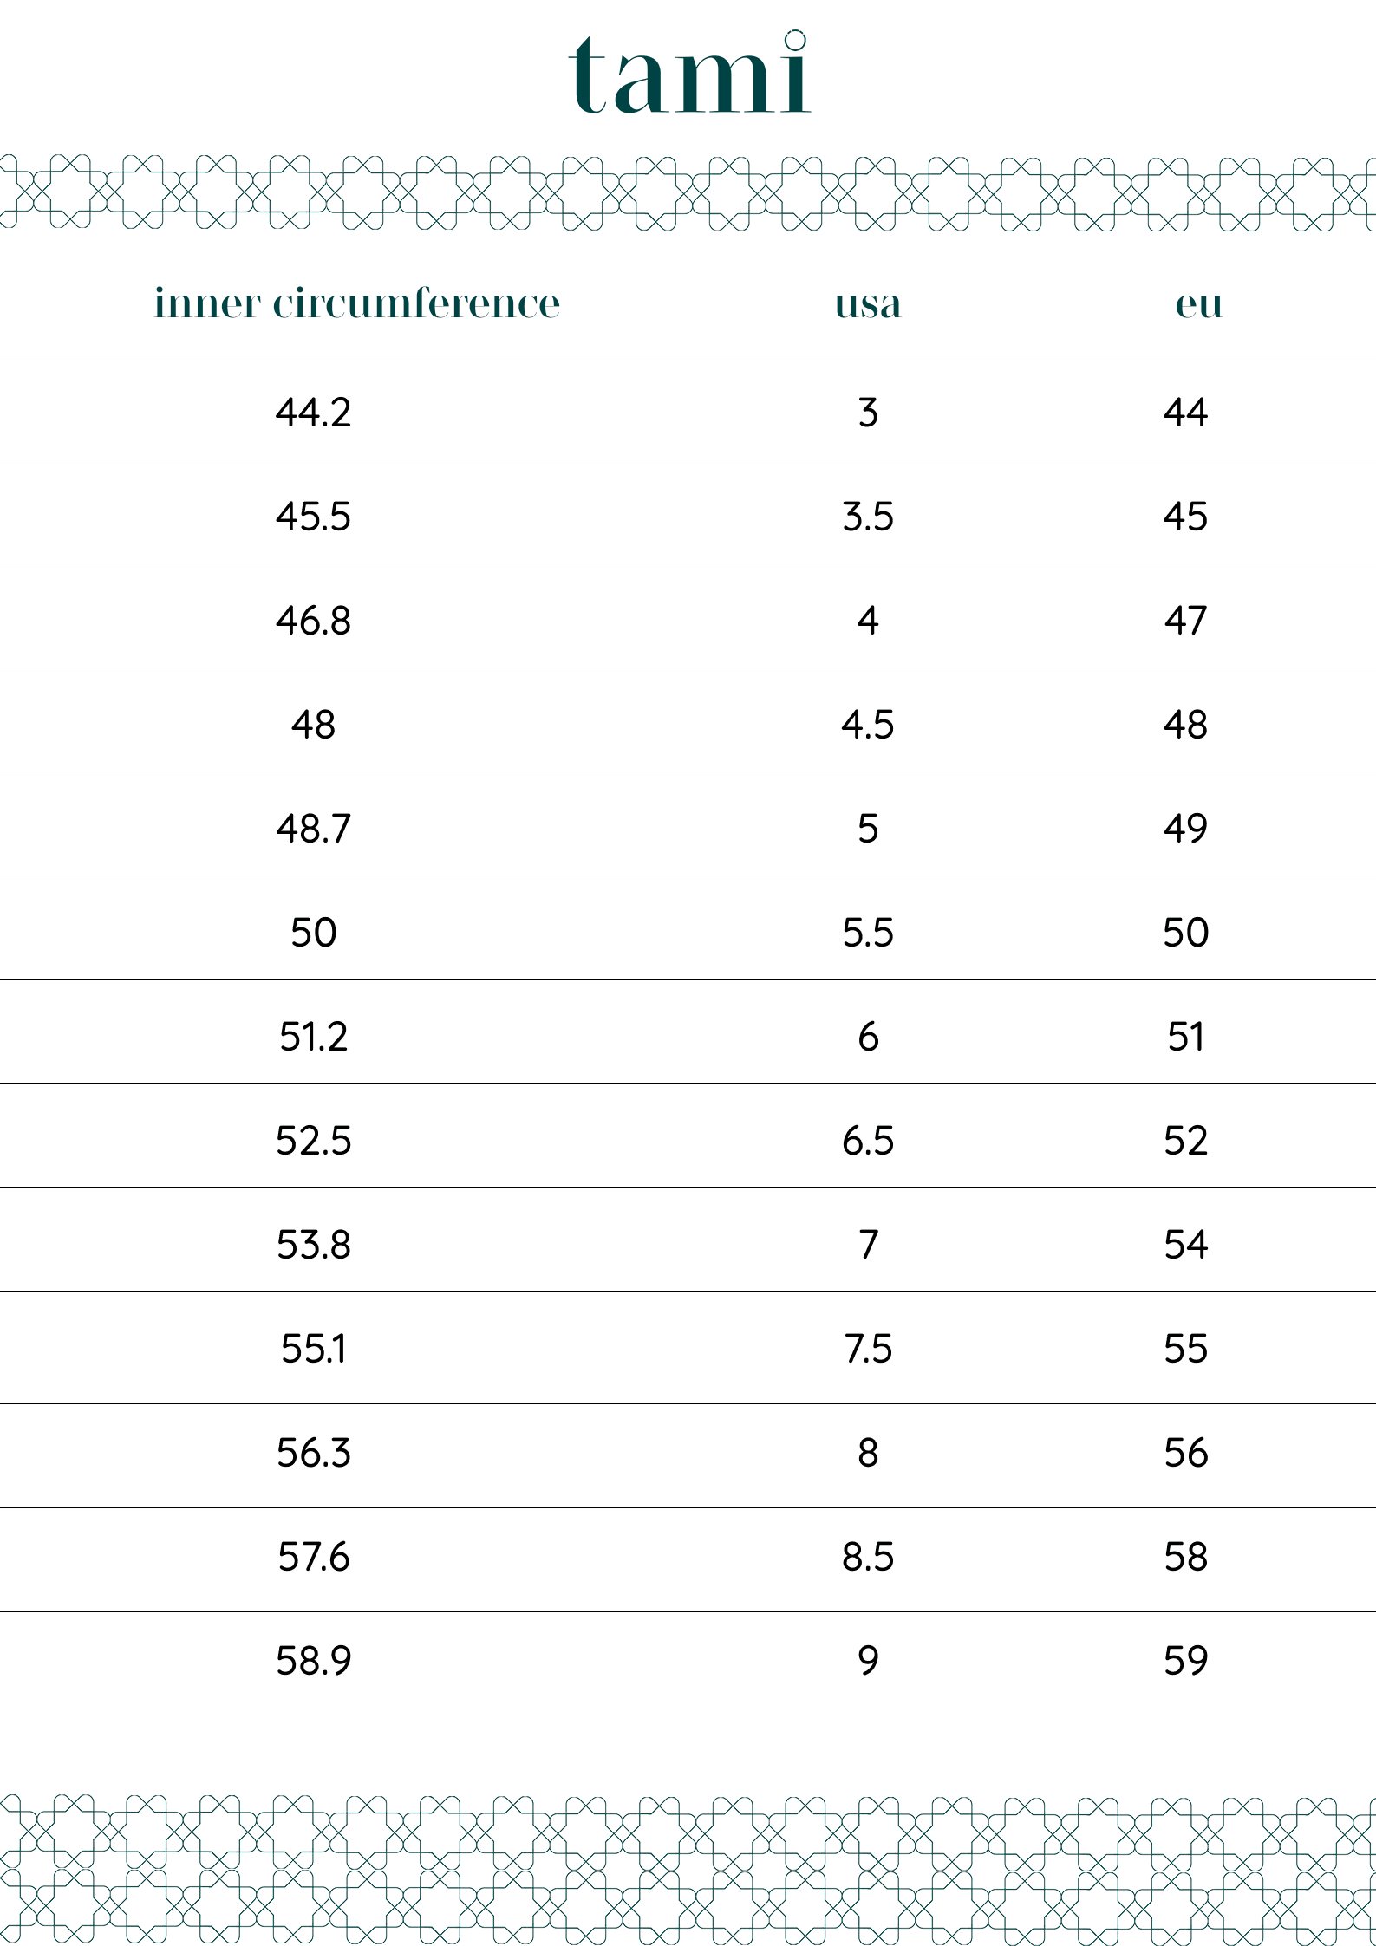Image resolution: width=1376 pixels, height=1946 pixels.
Task: Select the usa column header
Action: click(868, 305)
